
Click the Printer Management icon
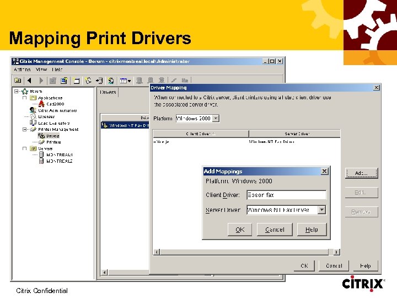(x=33, y=130)
